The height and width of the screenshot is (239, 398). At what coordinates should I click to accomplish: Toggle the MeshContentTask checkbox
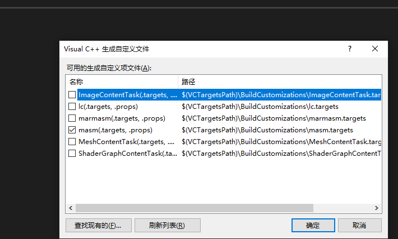tap(72, 142)
